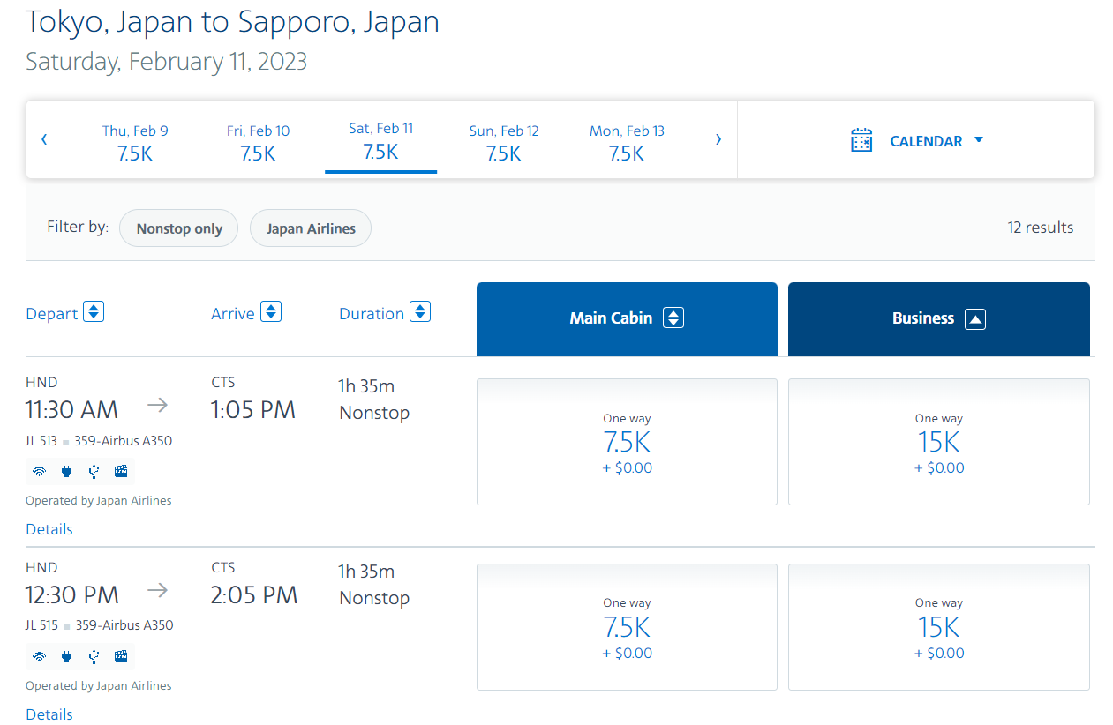The image size is (1113, 725).
Task: Sort results using the Duration arrows
Action: point(419,311)
